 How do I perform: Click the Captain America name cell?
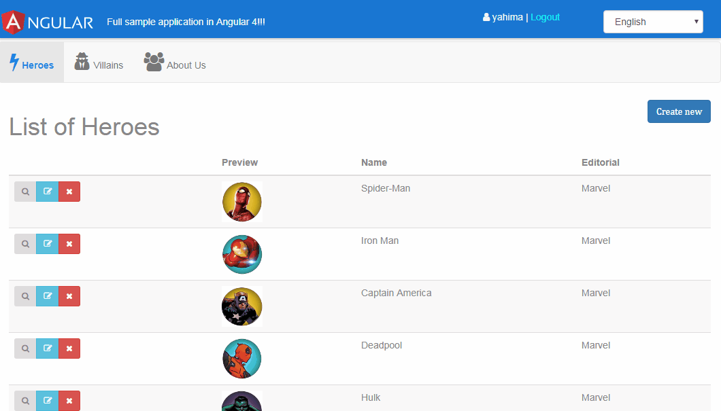click(396, 293)
